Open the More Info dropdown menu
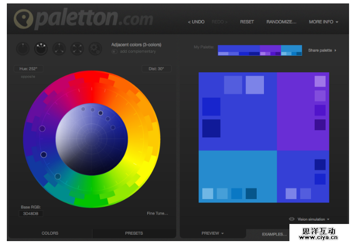Viewport: 352px width, 245px height. point(323,22)
